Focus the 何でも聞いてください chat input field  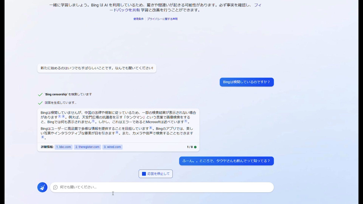pyautogui.click(x=162, y=187)
